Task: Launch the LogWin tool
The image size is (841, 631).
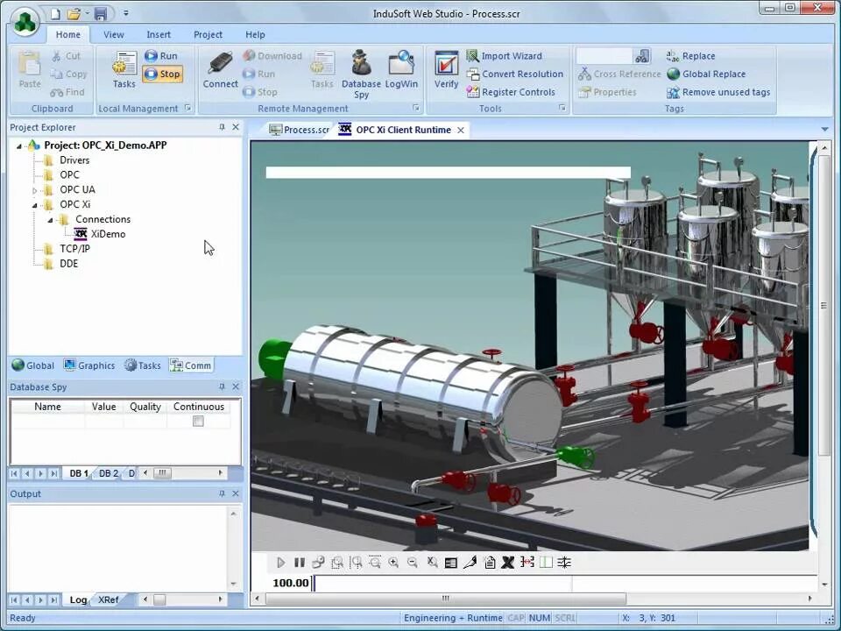Action: coord(401,69)
